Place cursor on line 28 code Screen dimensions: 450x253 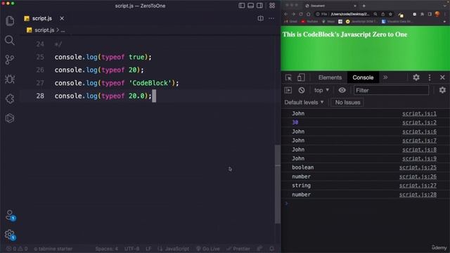[x=103, y=96]
